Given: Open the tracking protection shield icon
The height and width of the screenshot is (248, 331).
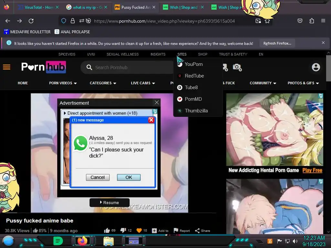Looking at the screenshot, I should point(64,21).
